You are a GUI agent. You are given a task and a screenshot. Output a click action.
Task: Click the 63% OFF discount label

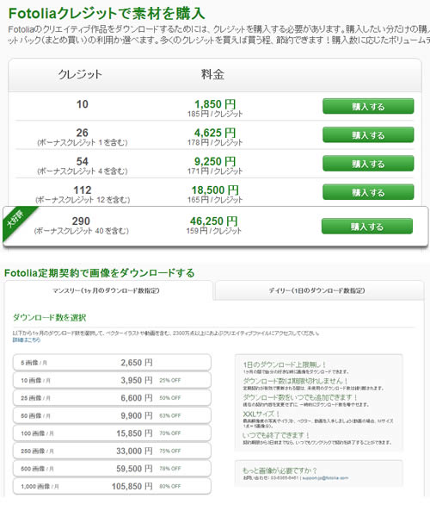click(x=170, y=415)
